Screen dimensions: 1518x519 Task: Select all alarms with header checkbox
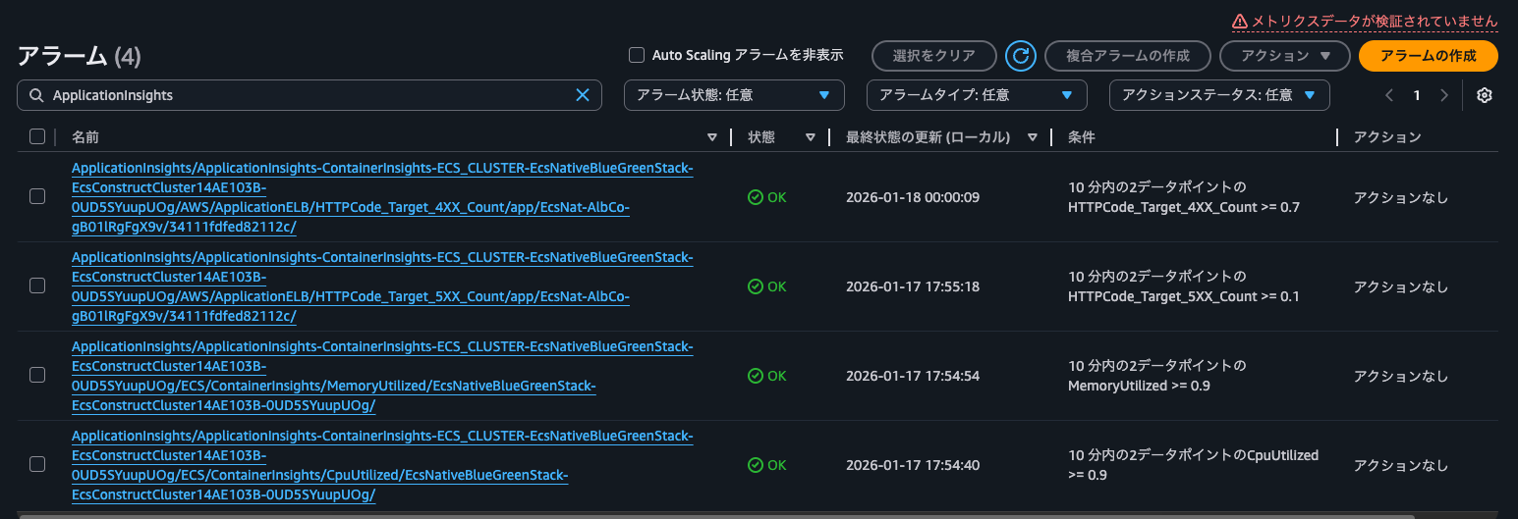click(37, 136)
